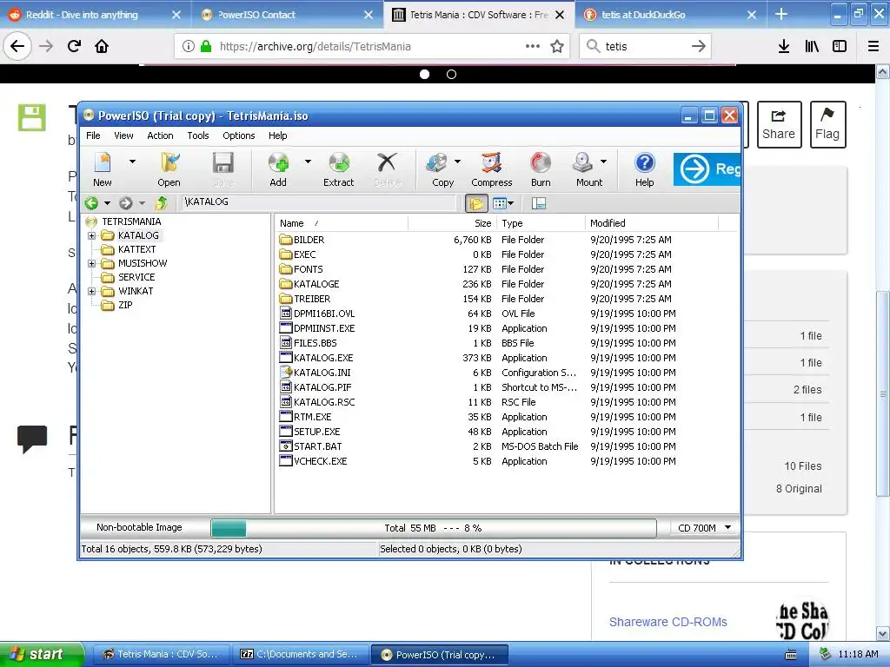Sort by the Modified column header
890x667 pixels.
652,223
